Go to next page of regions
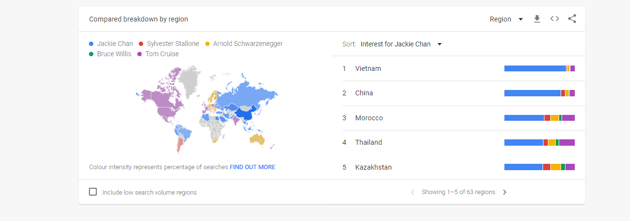This screenshot has height=221, width=630. click(505, 192)
